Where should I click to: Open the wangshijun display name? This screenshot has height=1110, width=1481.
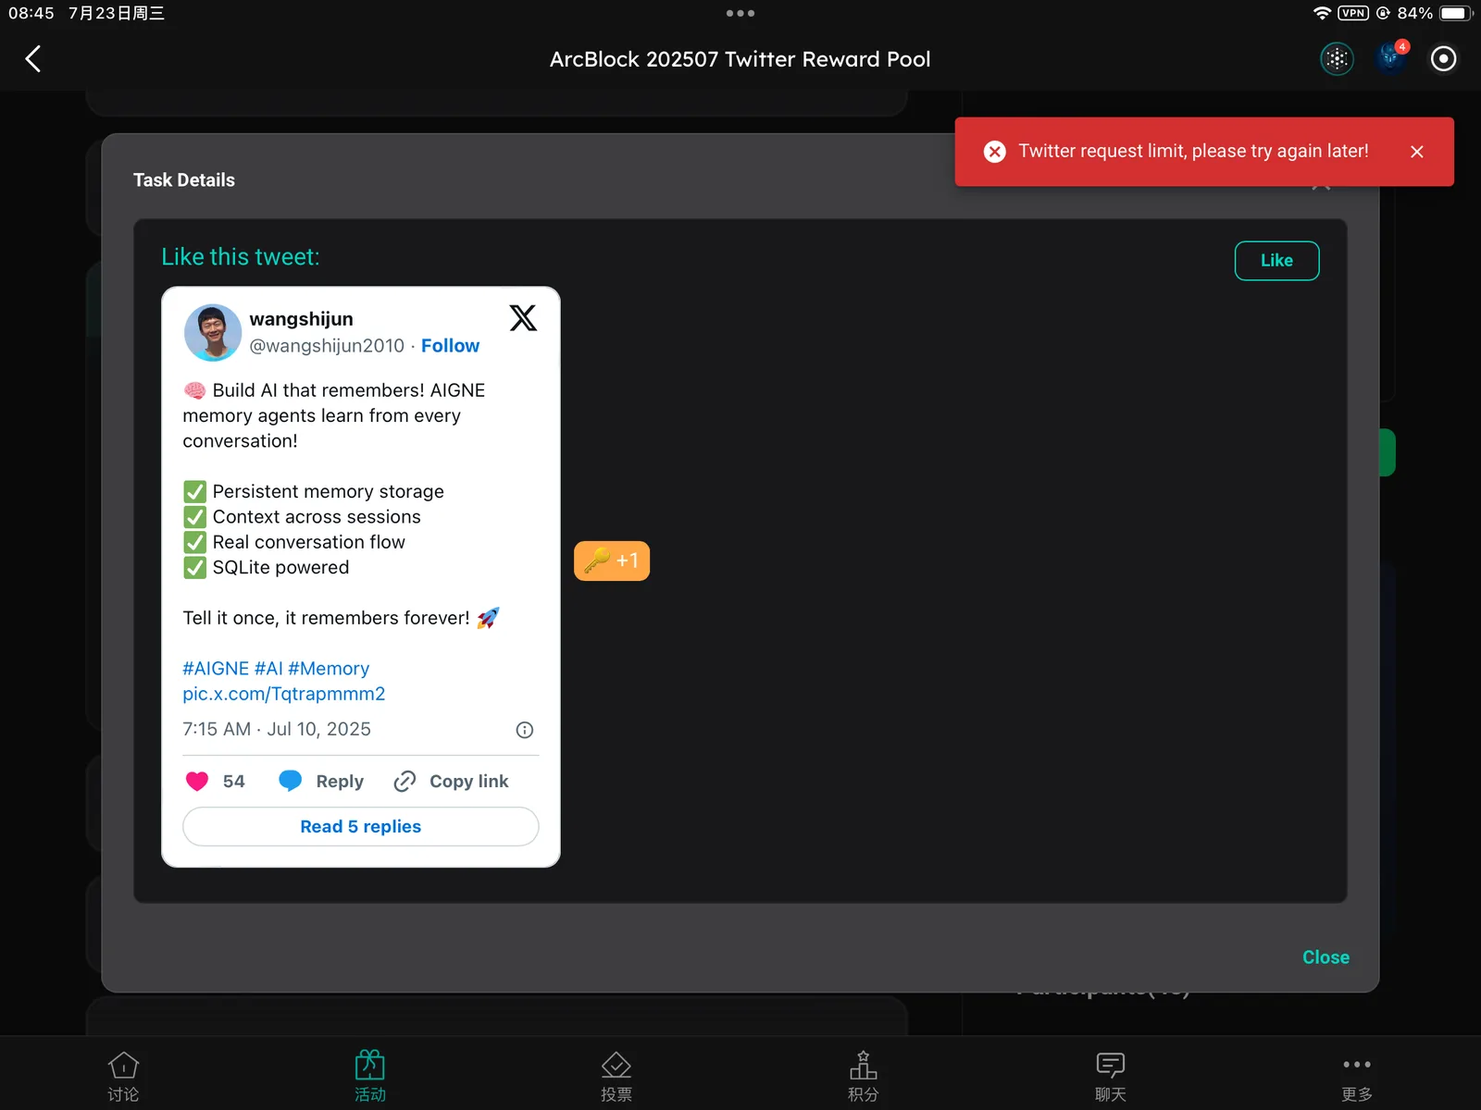pos(302,319)
